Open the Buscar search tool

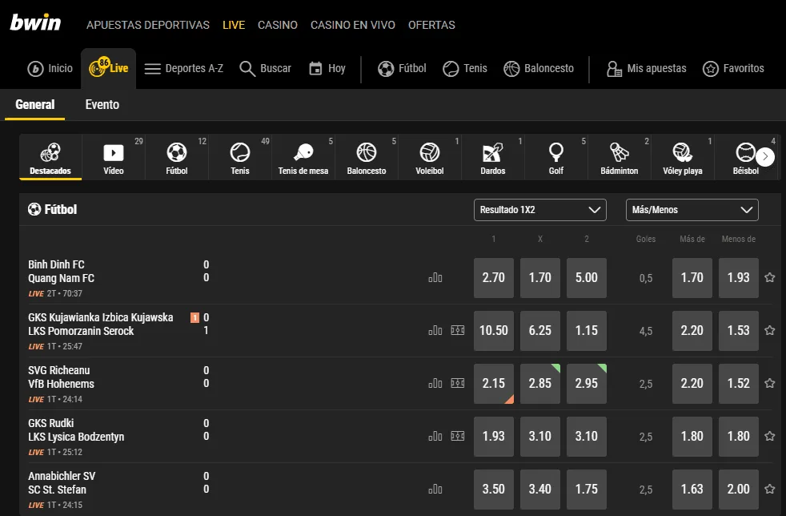point(265,69)
